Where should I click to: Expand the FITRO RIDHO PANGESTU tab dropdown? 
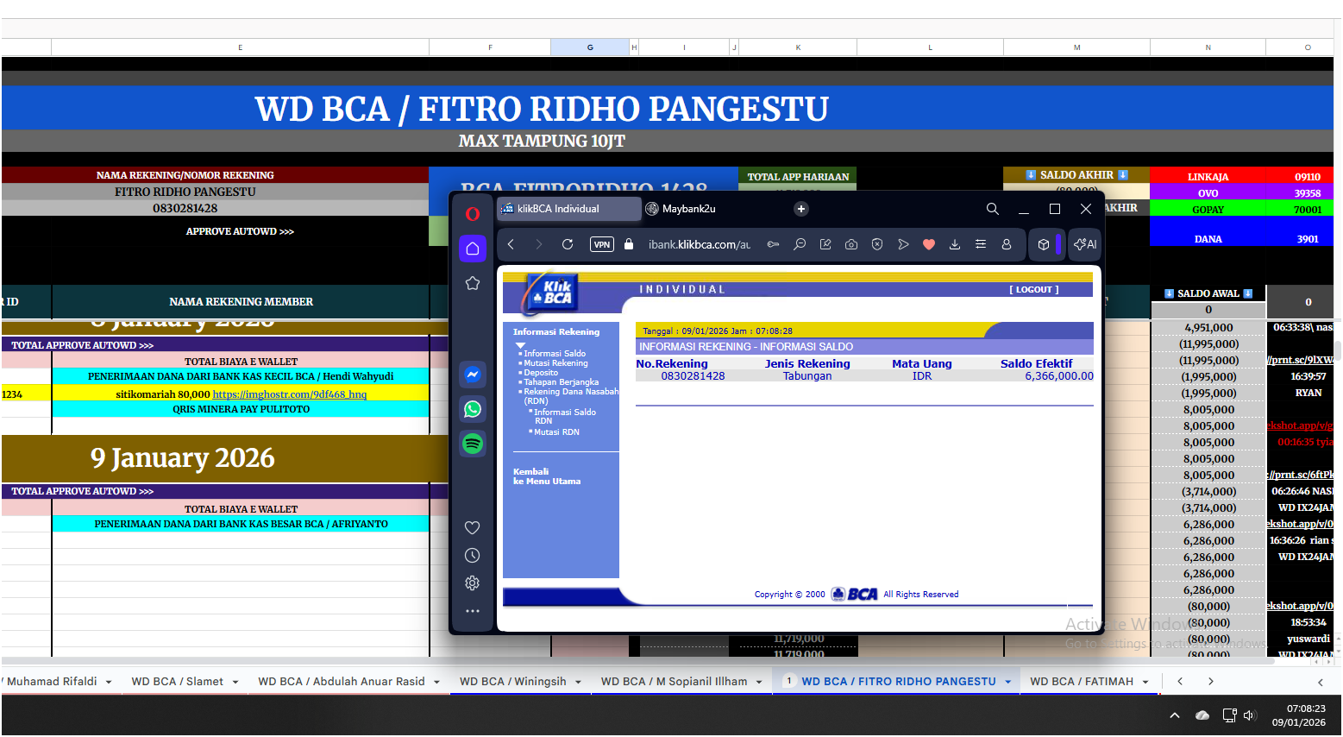(1007, 682)
